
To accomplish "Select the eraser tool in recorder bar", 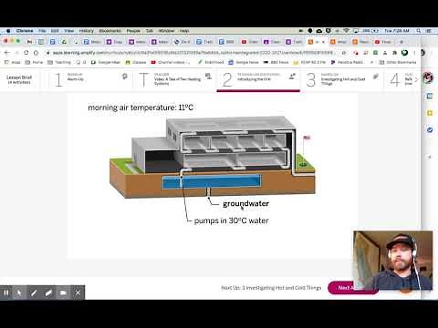I will coord(48,292).
